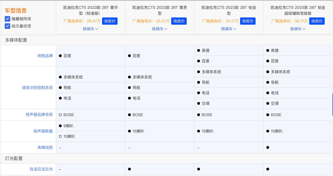Select 多媒体系统 in the 28T 铂金型 column

211,72
